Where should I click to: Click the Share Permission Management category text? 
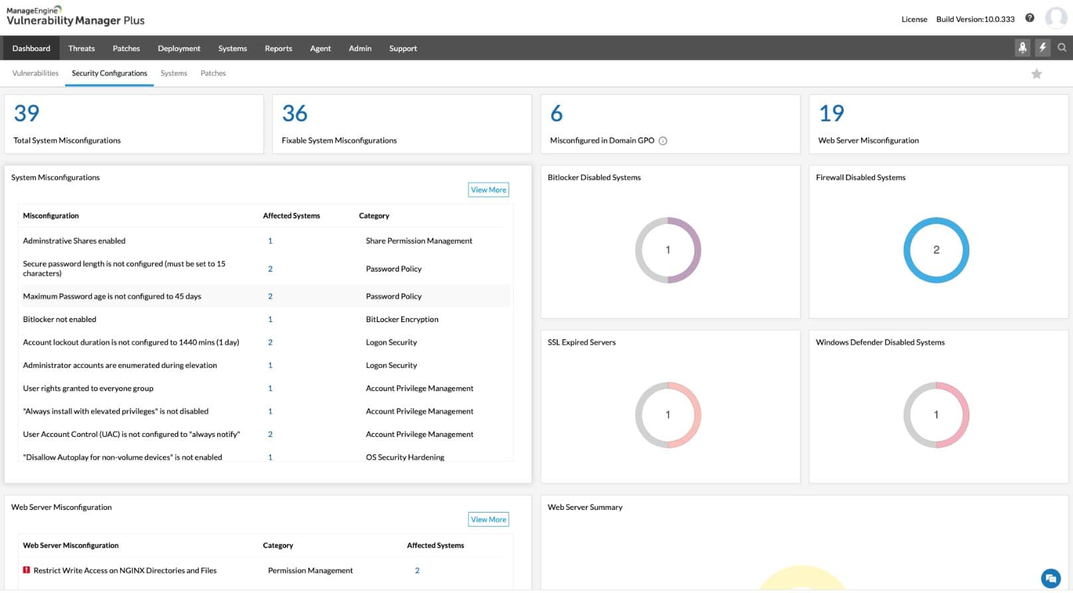(x=419, y=241)
